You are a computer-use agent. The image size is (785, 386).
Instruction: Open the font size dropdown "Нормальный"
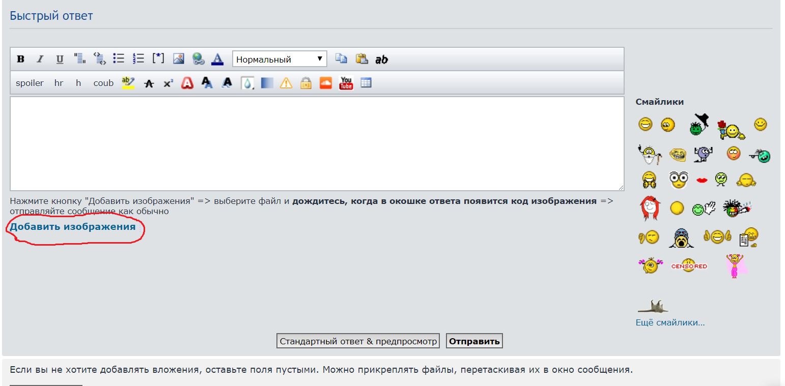tap(279, 59)
